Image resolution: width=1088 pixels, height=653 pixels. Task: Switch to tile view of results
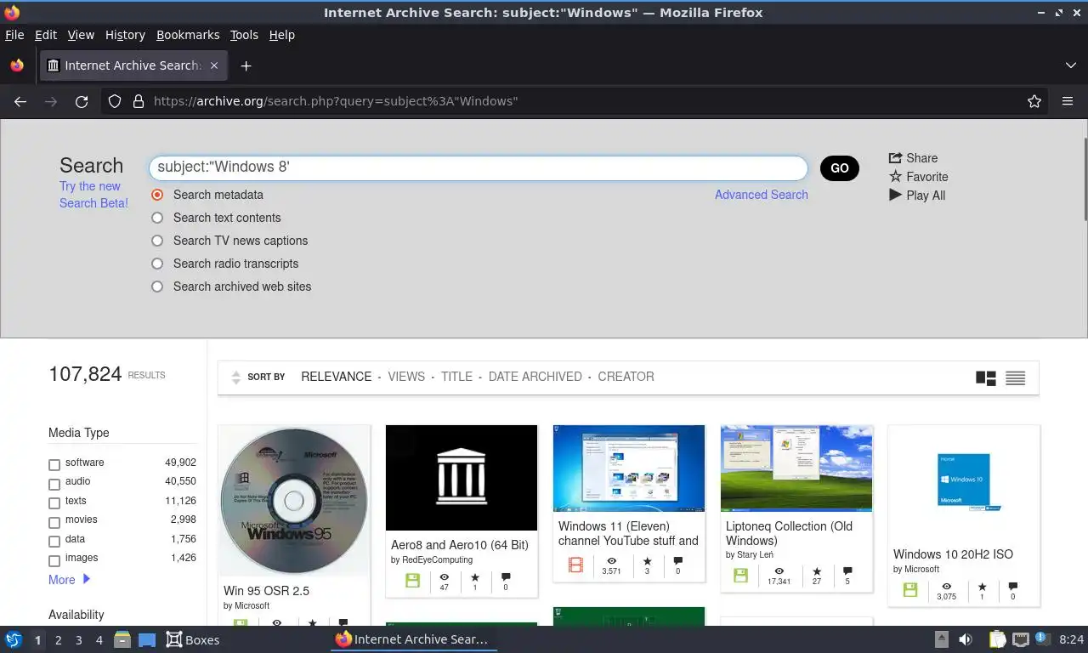coord(986,378)
